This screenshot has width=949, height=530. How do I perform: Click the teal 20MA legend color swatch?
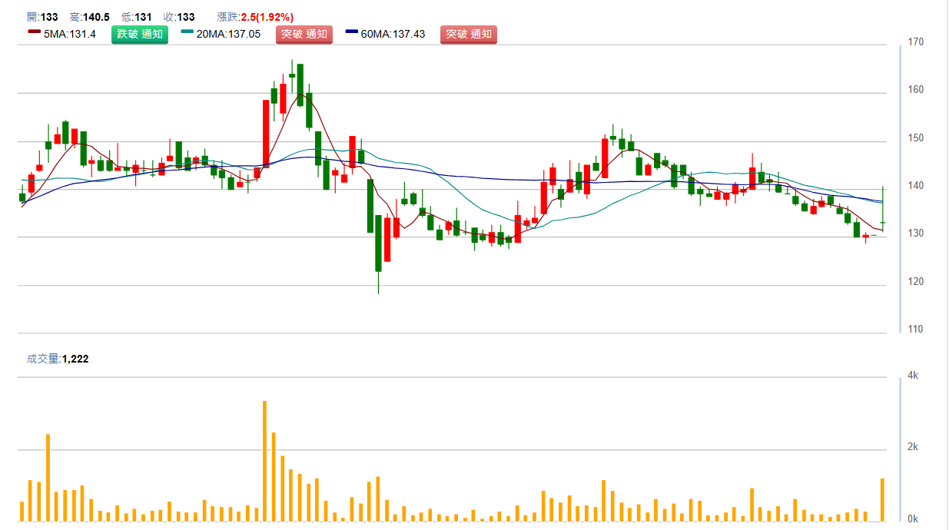coord(187,31)
